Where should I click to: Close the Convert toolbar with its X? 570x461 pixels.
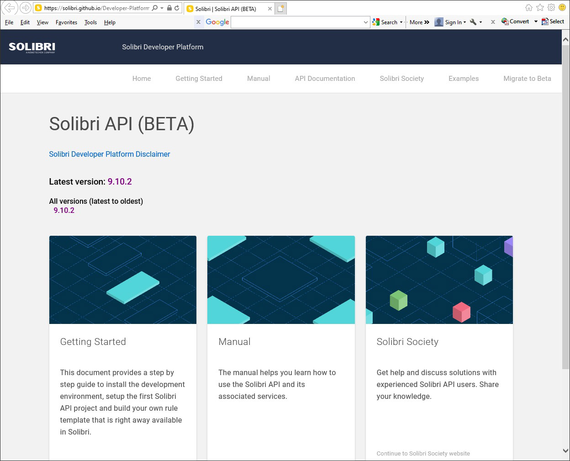coord(493,22)
